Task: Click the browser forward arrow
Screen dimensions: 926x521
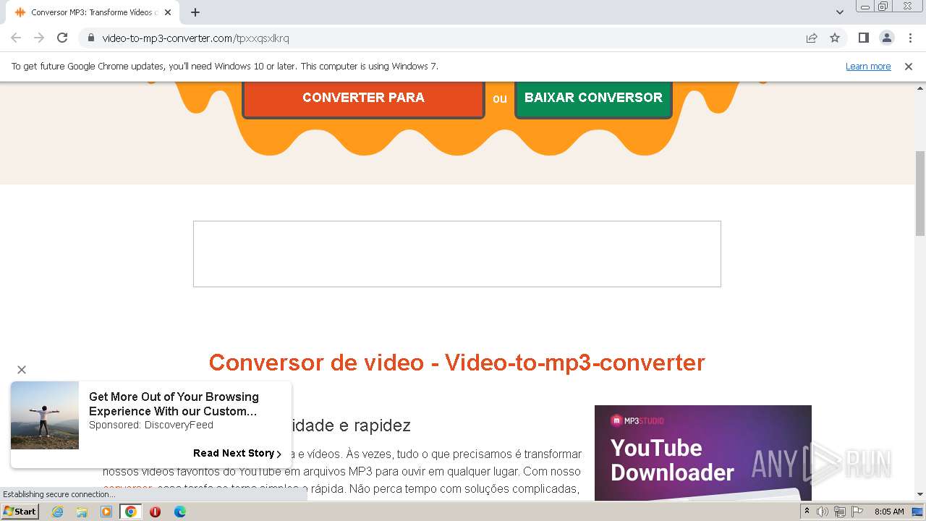Action: tap(39, 38)
